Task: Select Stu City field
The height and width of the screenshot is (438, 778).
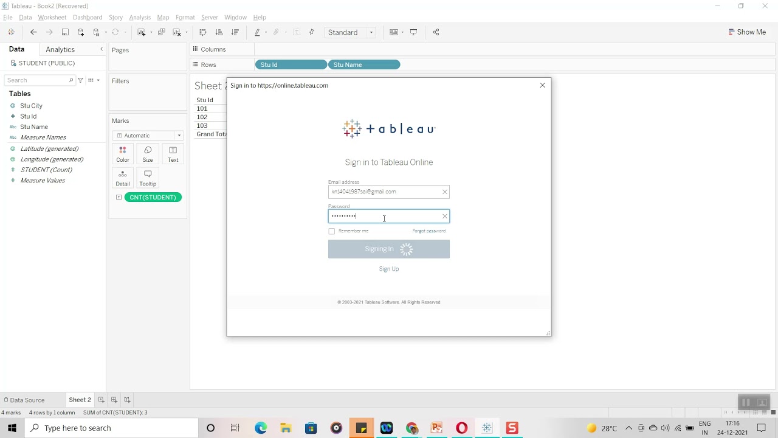Action: pyautogui.click(x=31, y=106)
